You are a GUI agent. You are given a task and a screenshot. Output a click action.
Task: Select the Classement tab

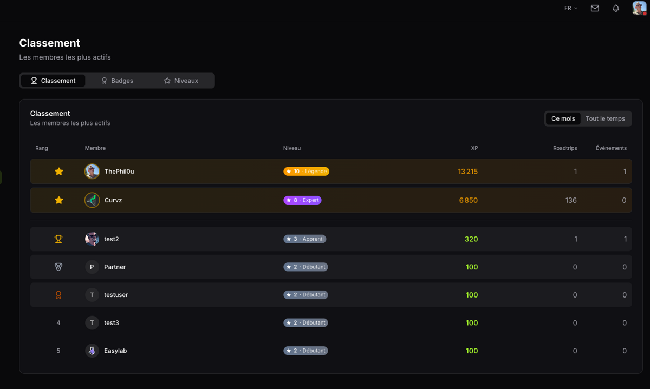(x=53, y=81)
